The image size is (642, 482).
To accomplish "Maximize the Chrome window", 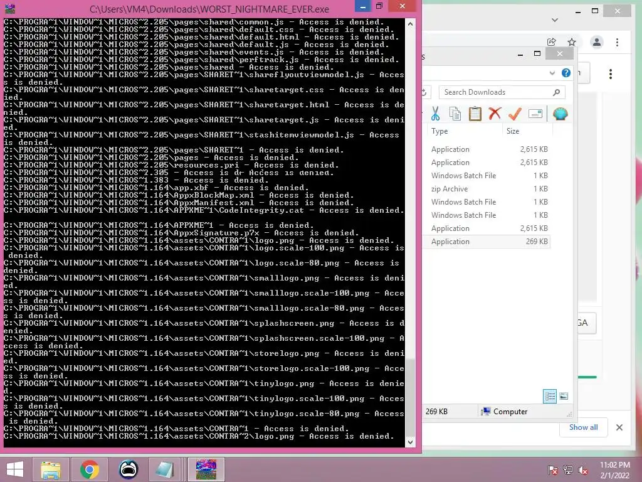I will [x=595, y=11].
